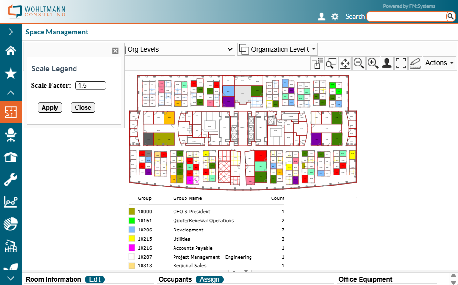Click the wrench maintenance sidebar icon
458x285 pixels.
click(11, 179)
